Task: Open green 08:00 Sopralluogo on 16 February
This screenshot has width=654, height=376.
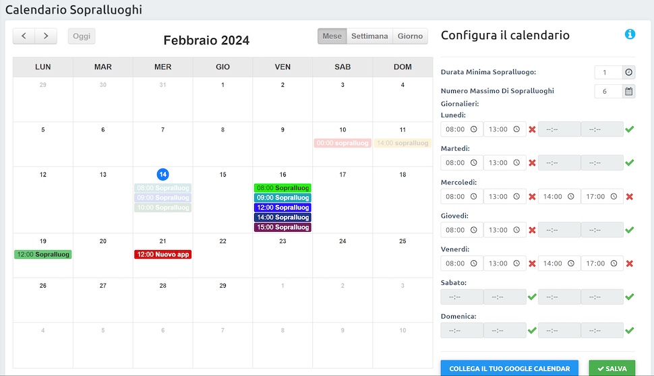Action: (x=283, y=188)
